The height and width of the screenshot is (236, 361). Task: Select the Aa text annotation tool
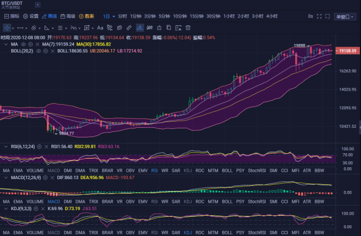click(100, 28)
